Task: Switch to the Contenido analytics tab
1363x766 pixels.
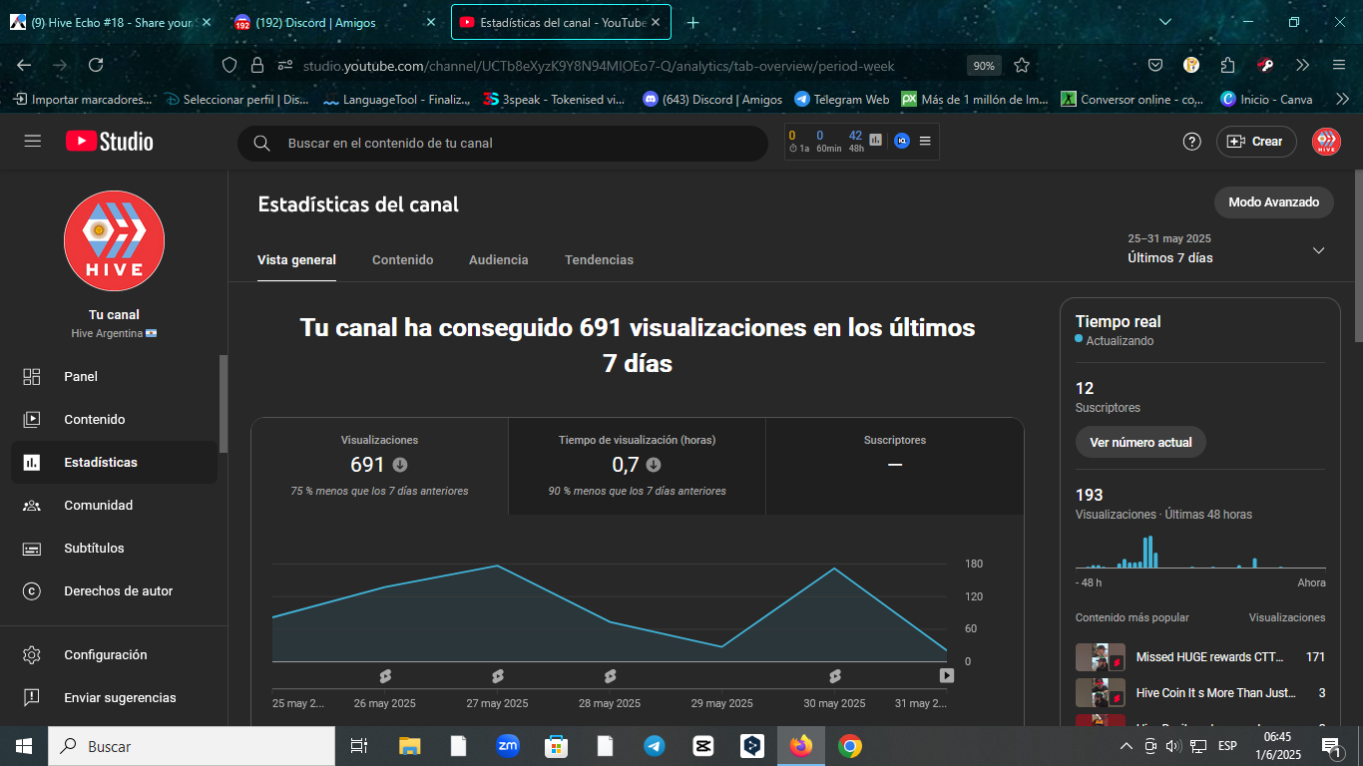Action: 403,259
